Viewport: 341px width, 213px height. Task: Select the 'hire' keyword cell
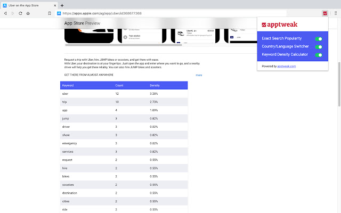64,168
